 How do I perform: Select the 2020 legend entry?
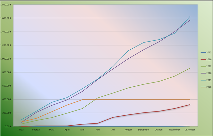point(206,87)
